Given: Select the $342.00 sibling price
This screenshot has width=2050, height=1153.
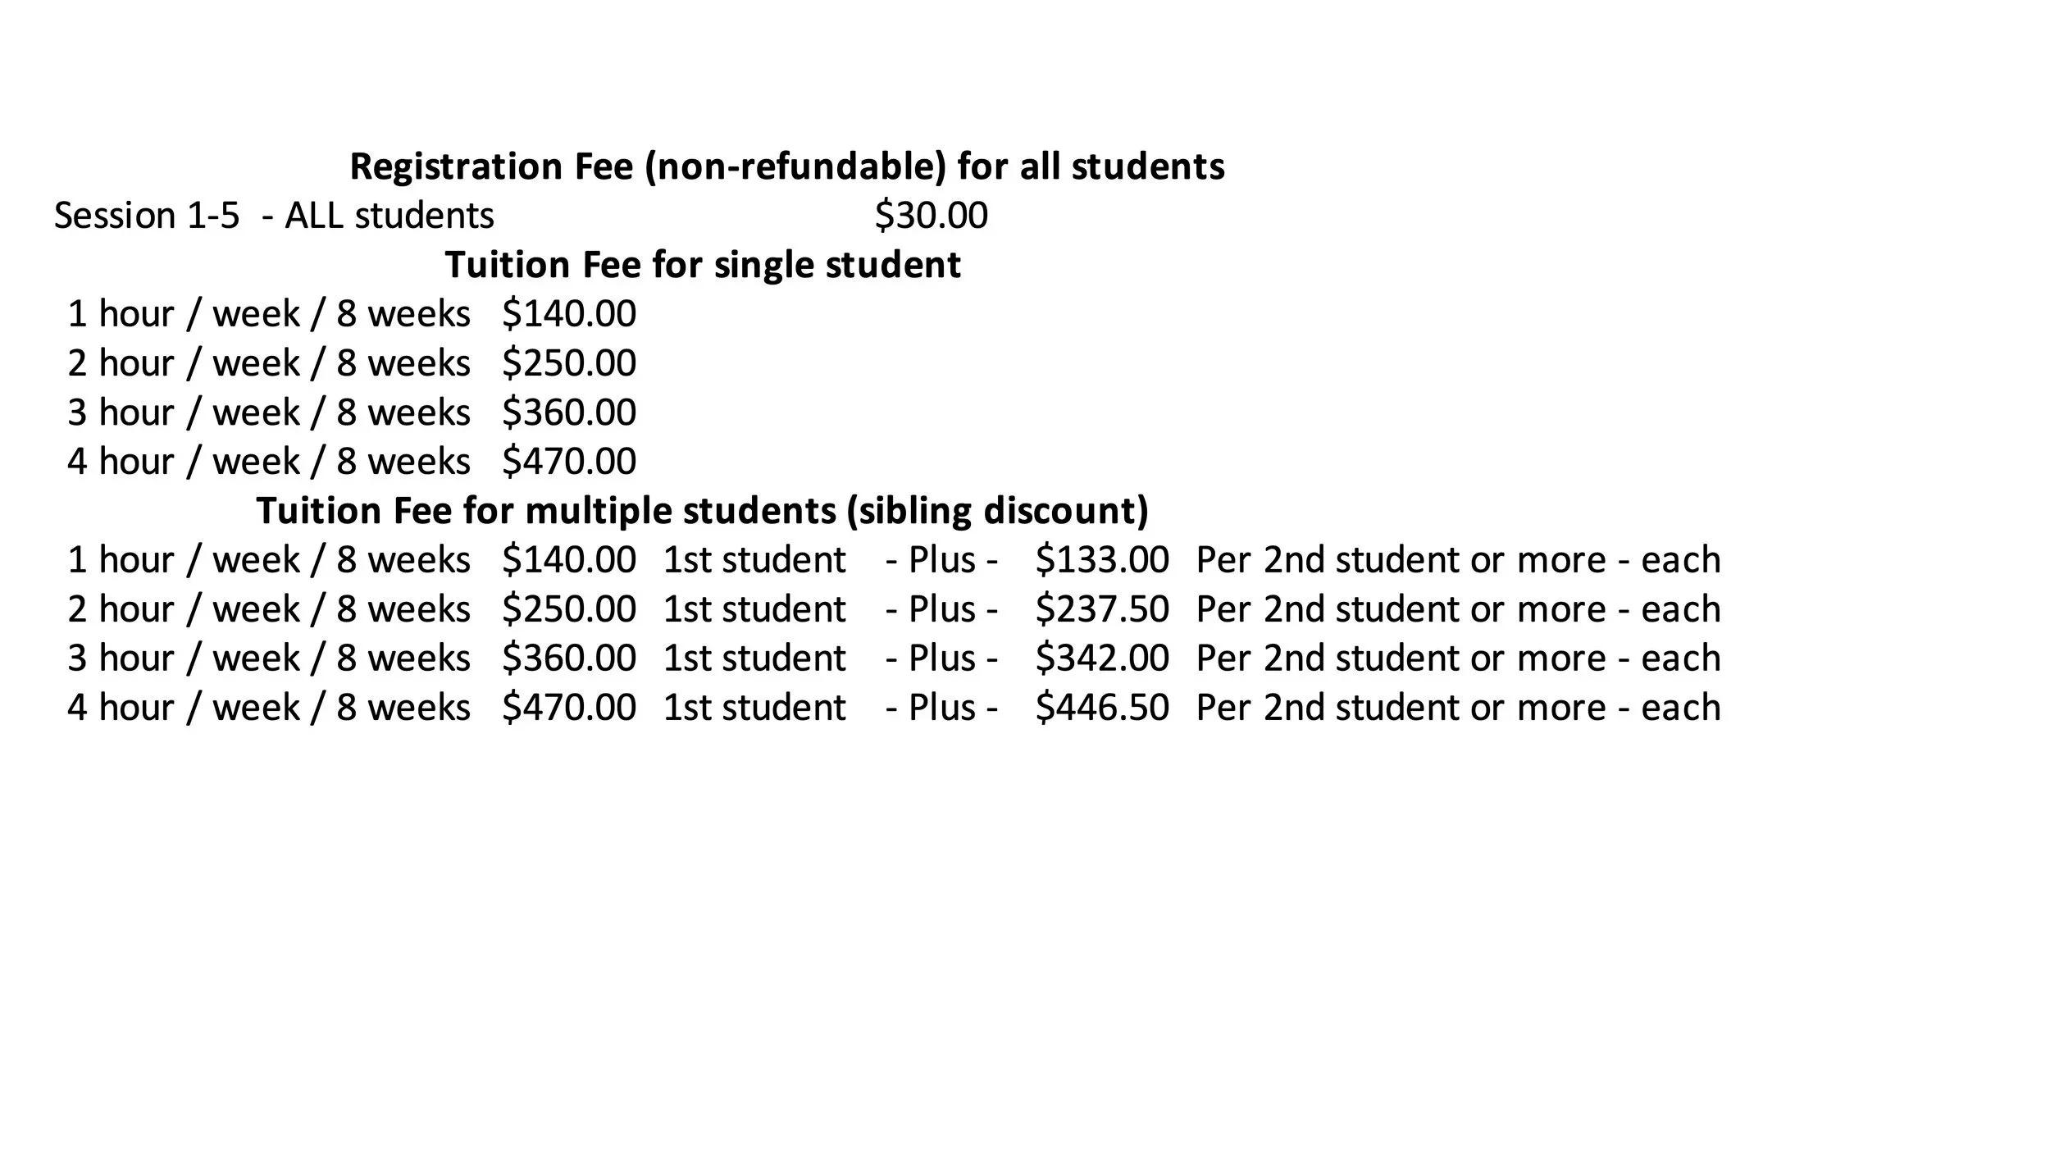Looking at the screenshot, I should pos(1102,659).
